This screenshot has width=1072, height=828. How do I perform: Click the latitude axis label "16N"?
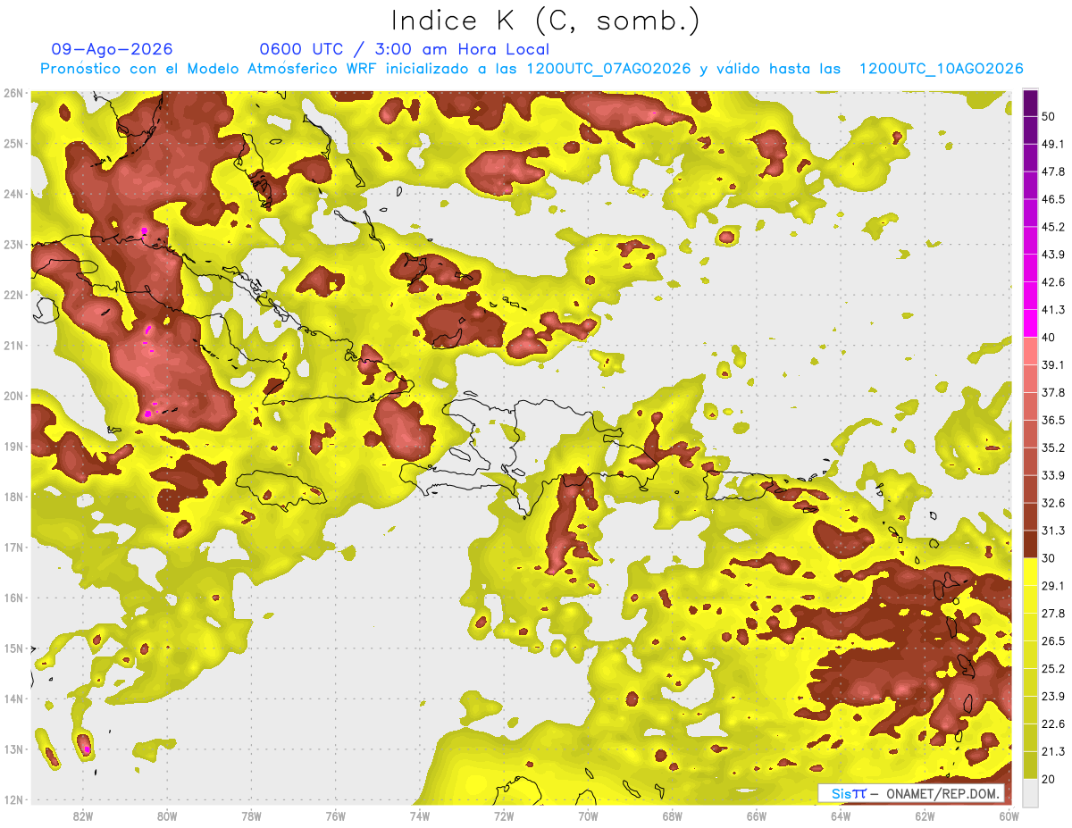[x=13, y=598]
